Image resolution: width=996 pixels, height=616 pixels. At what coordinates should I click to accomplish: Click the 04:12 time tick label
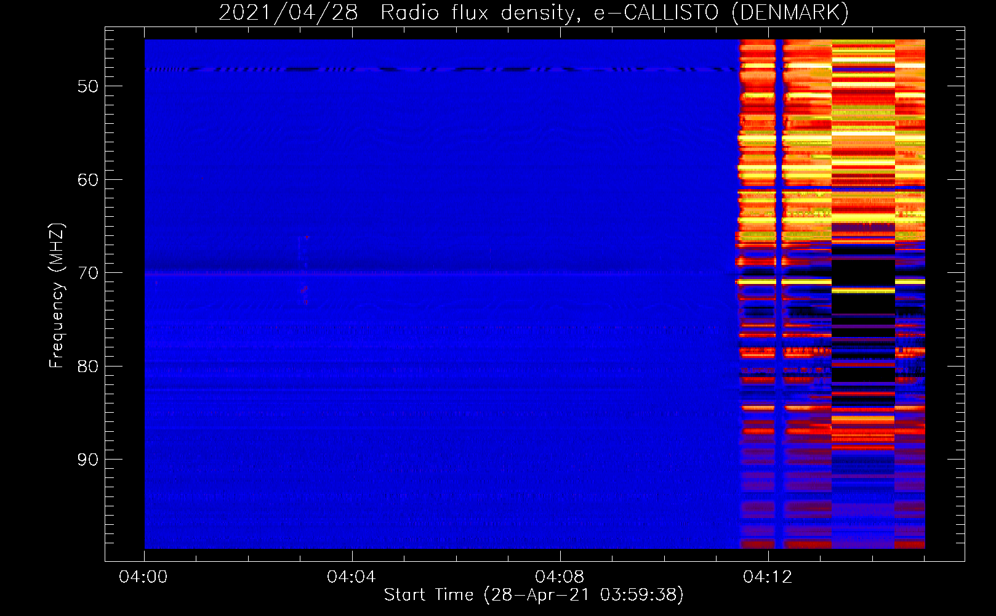click(x=768, y=577)
